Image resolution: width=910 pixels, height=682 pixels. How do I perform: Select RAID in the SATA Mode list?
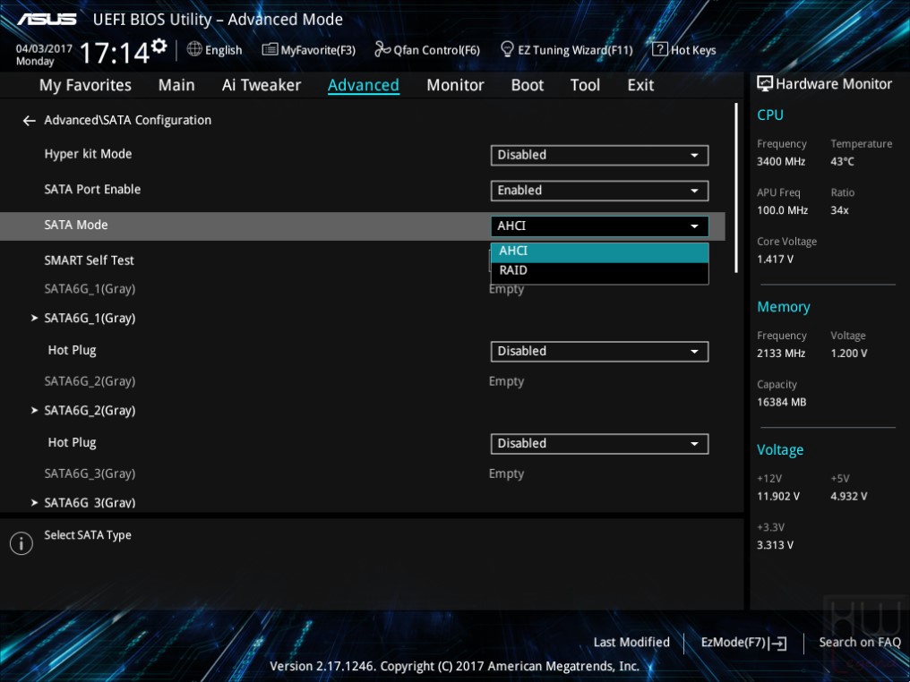click(599, 271)
